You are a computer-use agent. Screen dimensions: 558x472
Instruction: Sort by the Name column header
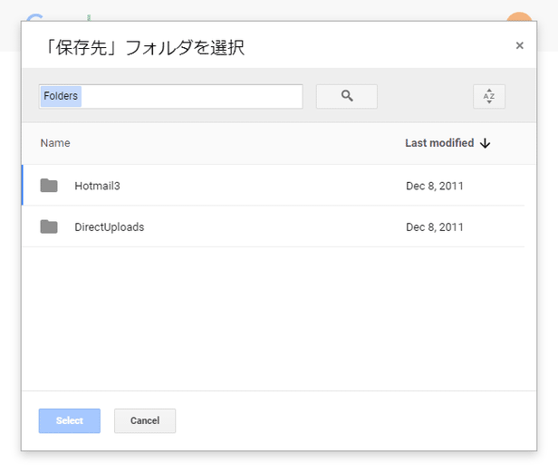pos(55,143)
